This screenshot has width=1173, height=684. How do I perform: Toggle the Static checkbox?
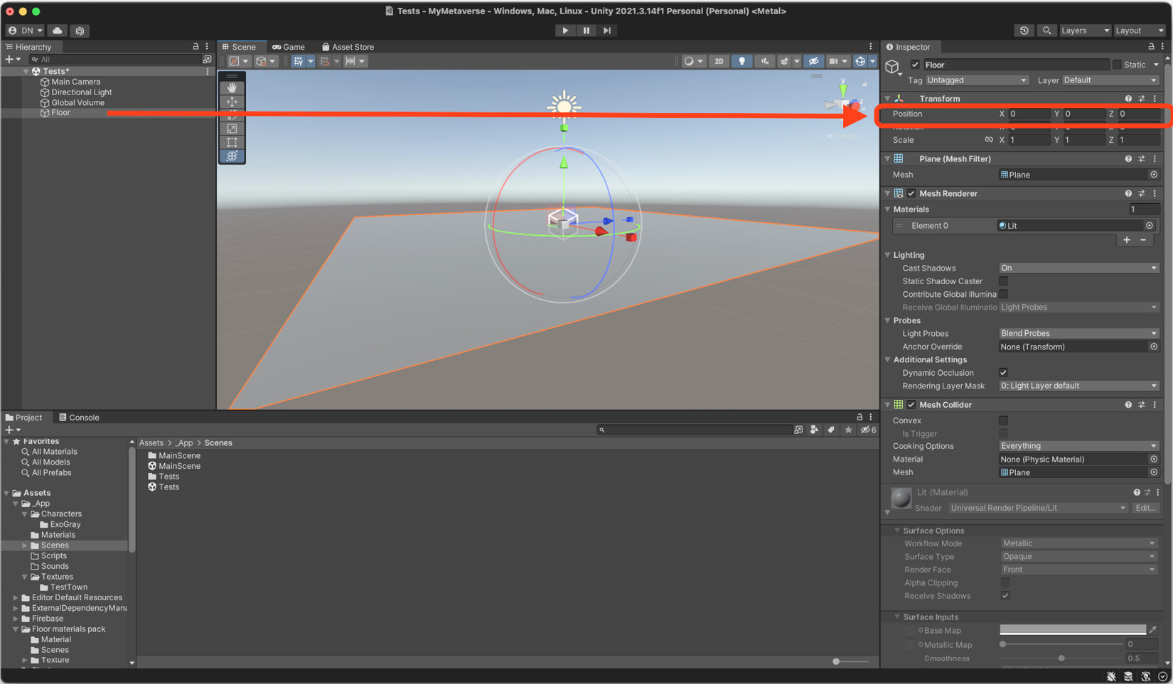click(1117, 65)
